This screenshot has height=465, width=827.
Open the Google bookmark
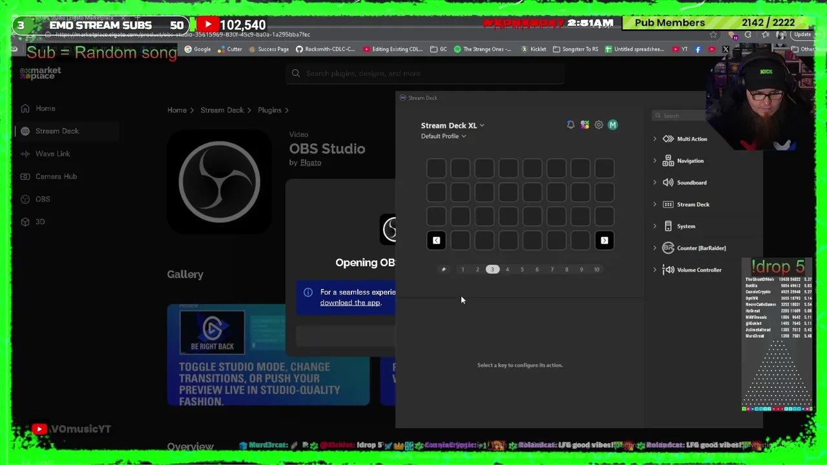pos(198,49)
